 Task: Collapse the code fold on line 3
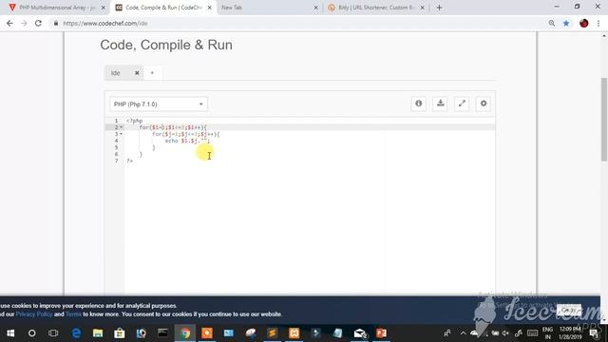[x=122, y=134]
